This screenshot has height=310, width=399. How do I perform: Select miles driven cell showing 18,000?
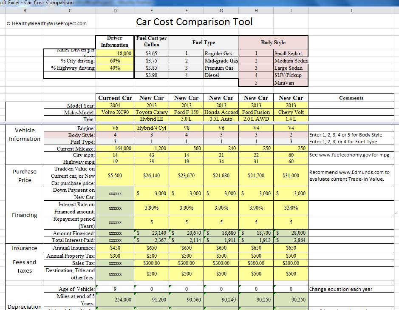115,53
